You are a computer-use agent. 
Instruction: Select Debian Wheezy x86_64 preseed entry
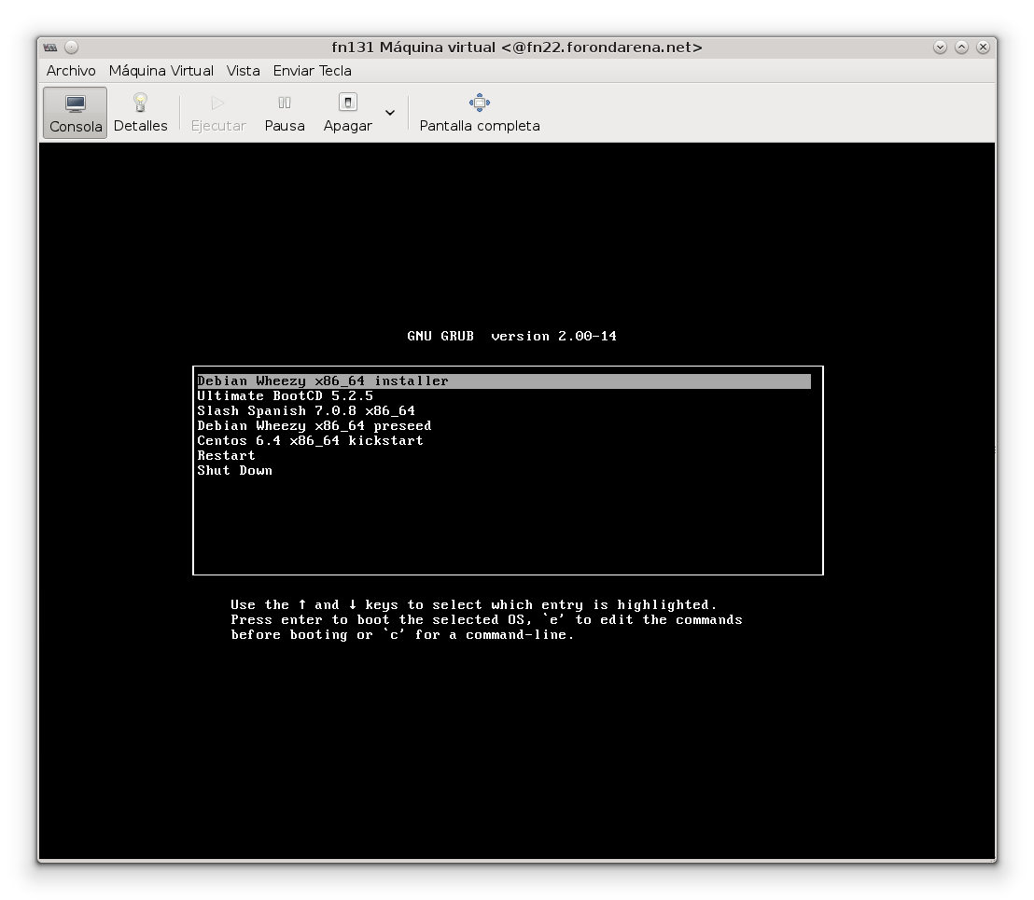[504, 425]
